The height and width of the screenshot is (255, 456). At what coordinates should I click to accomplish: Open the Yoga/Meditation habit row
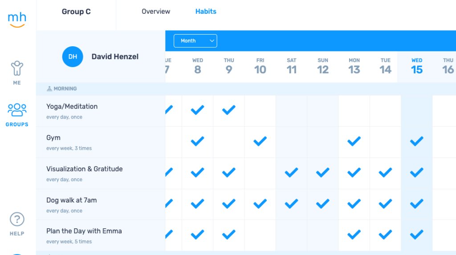click(x=101, y=111)
